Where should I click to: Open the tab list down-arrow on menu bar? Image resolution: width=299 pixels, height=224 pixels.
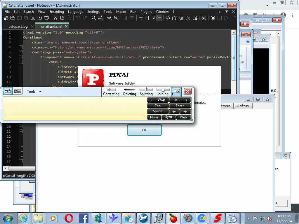pyautogui.click(x=227, y=12)
